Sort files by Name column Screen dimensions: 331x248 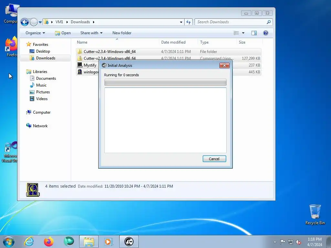tap(82, 42)
